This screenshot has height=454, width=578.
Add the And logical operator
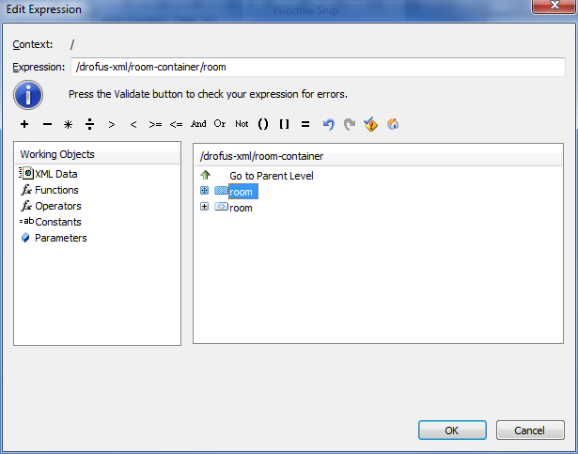point(198,124)
